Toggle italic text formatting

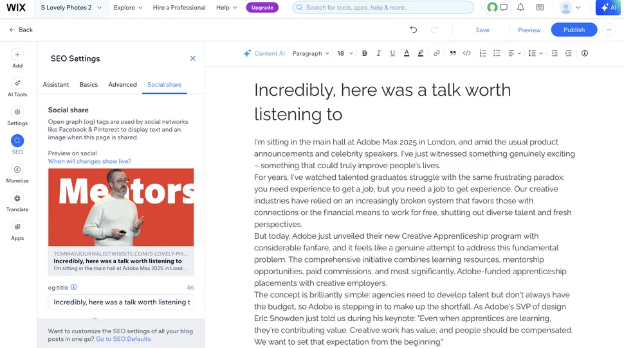(378, 53)
